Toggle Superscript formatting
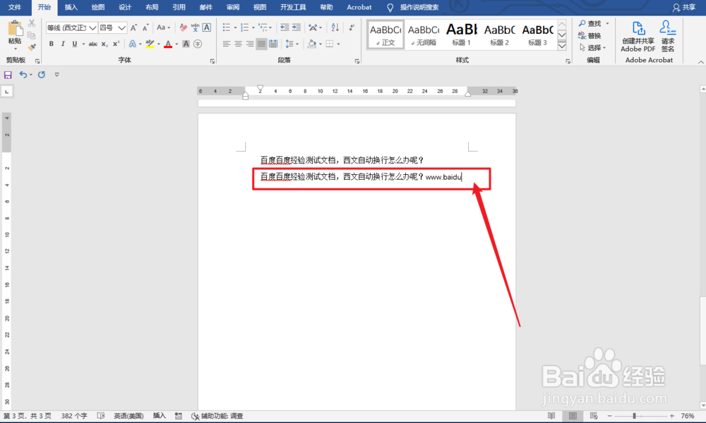 (116, 44)
